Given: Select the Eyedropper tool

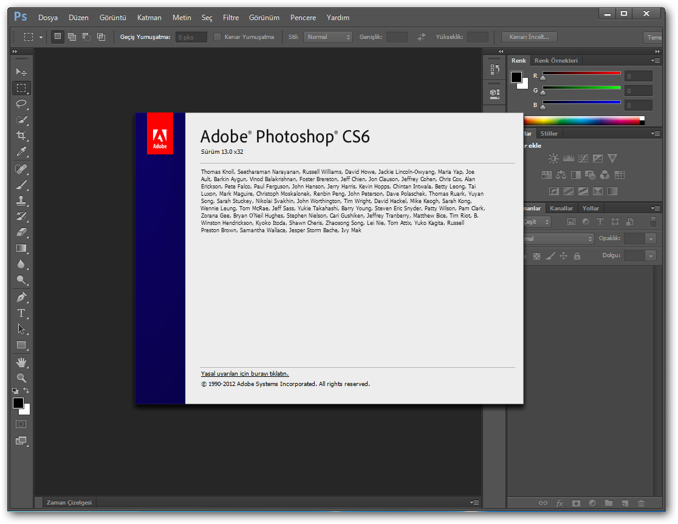Looking at the screenshot, I should pos(21,151).
